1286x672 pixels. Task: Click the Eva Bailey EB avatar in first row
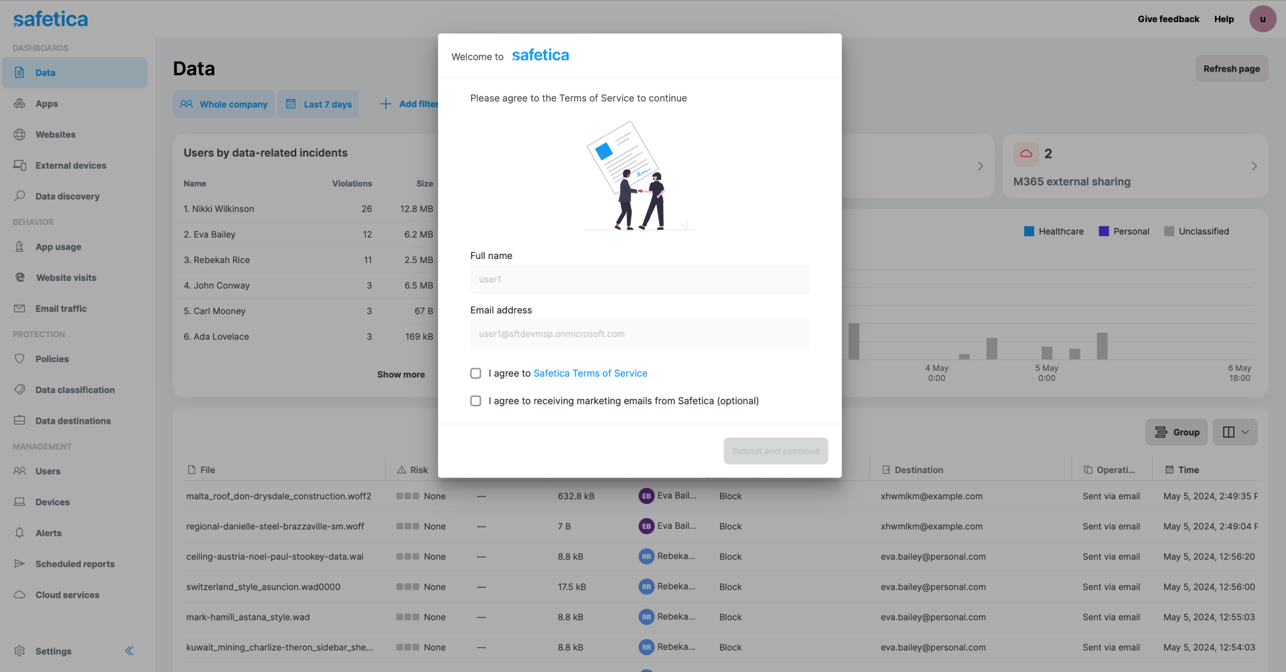646,496
